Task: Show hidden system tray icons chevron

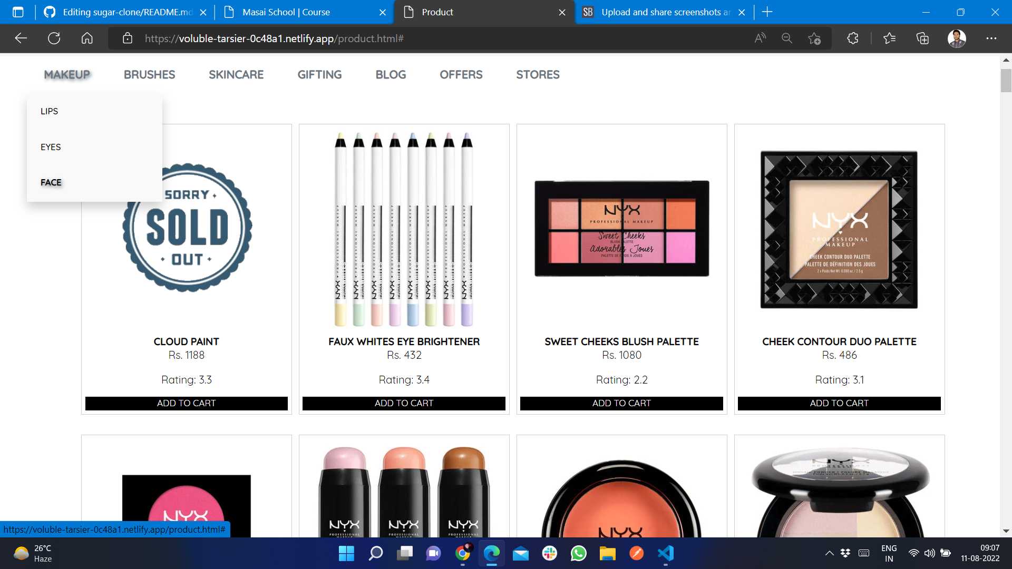Action: (829, 553)
